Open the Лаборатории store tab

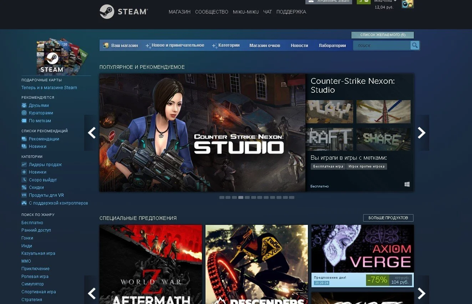[x=333, y=45]
